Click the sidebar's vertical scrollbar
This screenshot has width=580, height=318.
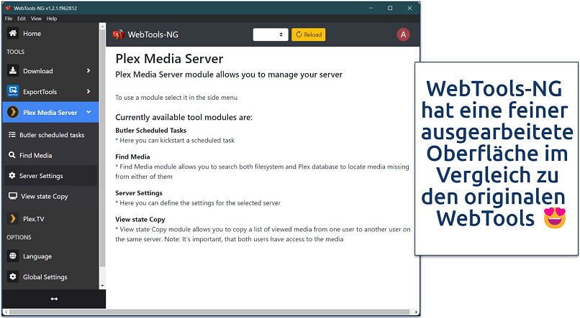pyautogui.click(x=102, y=144)
